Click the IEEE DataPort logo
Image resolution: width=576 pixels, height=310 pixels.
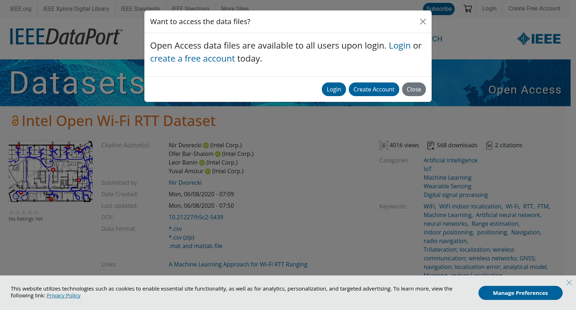[x=66, y=37]
